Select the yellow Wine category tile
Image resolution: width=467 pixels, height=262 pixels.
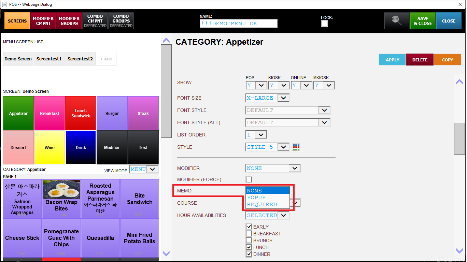[x=49, y=147]
